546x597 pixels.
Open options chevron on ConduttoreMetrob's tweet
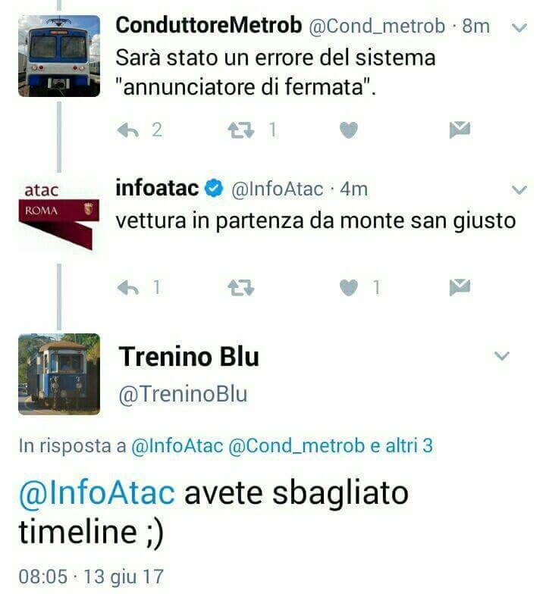coord(519,28)
